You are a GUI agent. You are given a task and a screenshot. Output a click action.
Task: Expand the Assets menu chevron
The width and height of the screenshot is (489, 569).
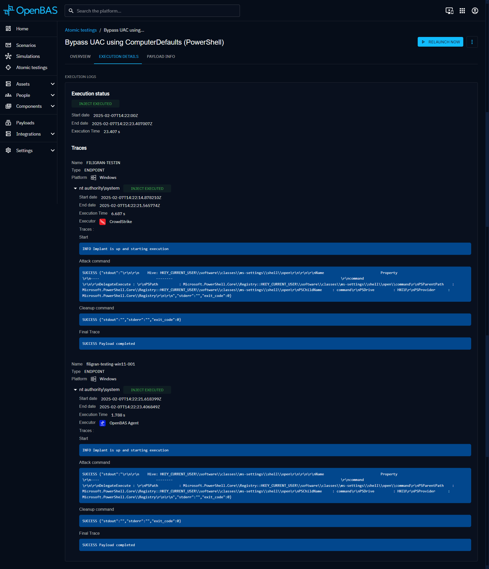[x=53, y=84]
